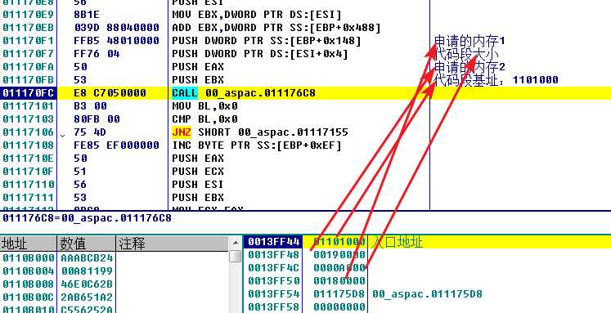Click address 011170FC in the disassembly

point(28,93)
